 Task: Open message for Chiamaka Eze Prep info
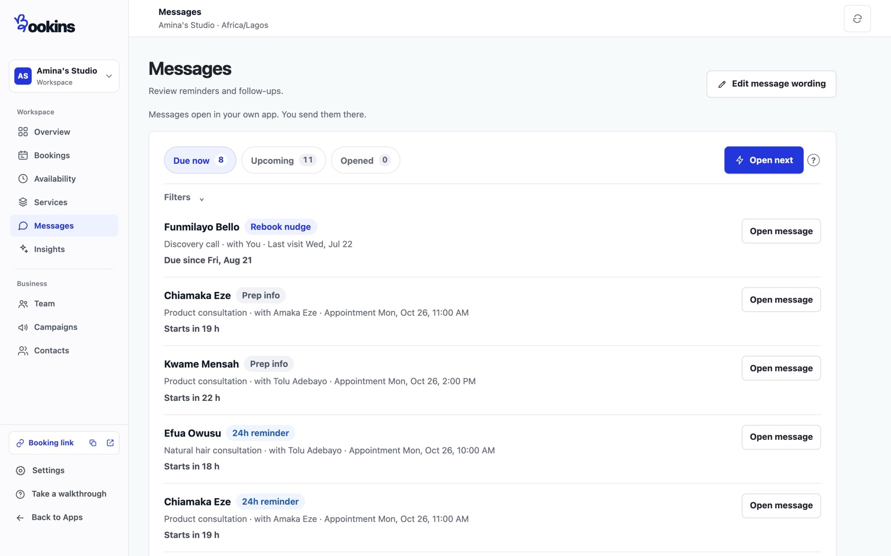coord(781,300)
